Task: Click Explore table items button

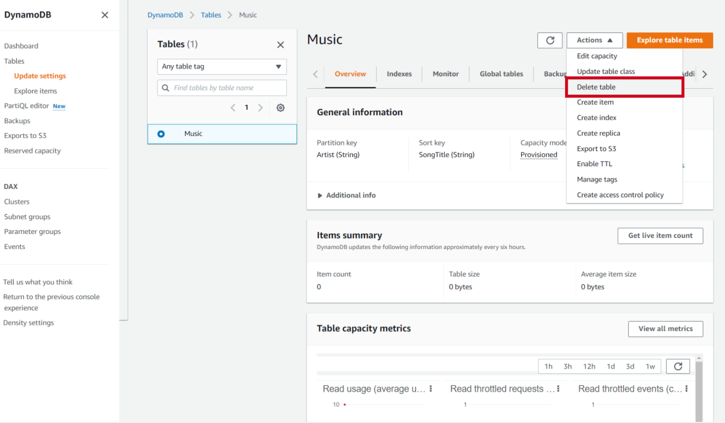Action: click(670, 40)
